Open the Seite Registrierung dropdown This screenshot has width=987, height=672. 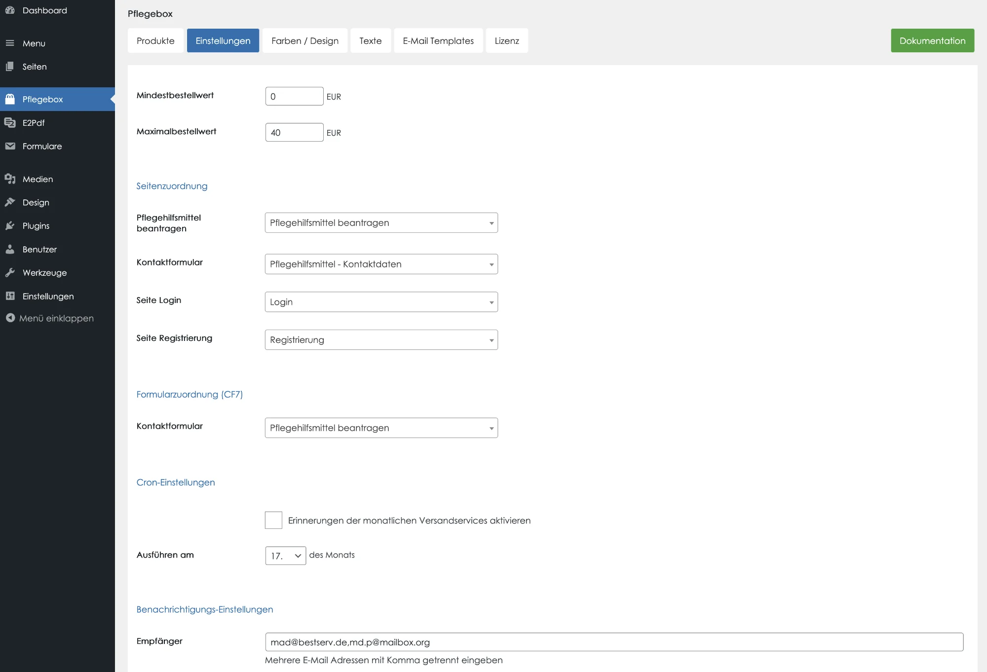[x=381, y=340]
